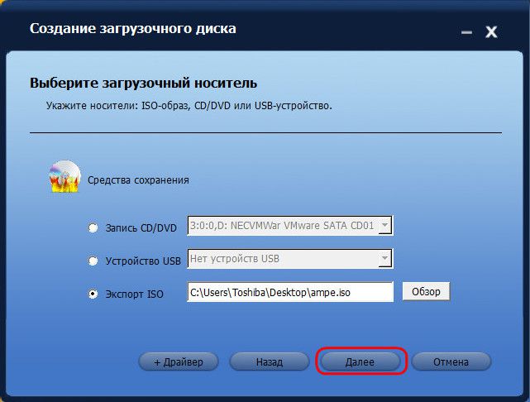Close the dialog with the X icon
Viewport: 530px width, 402px height.
(491, 32)
